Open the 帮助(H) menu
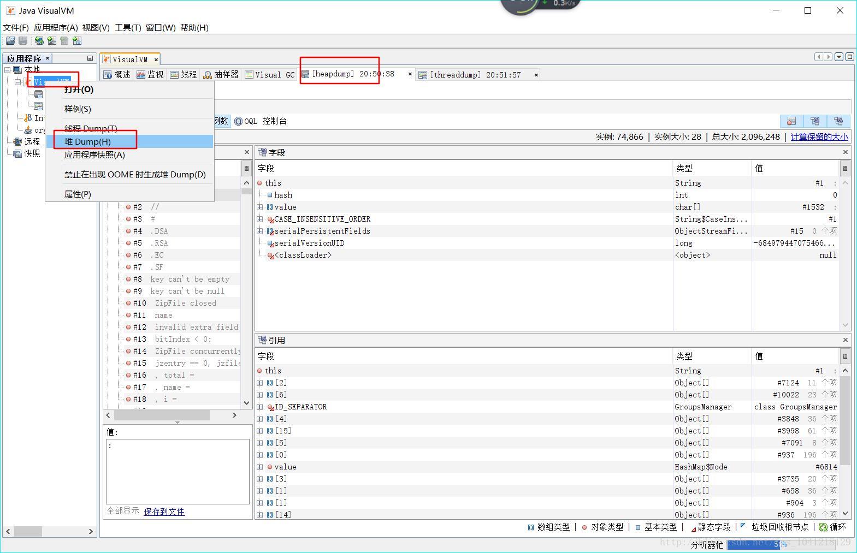The width and height of the screenshot is (857, 553). tap(194, 27)
